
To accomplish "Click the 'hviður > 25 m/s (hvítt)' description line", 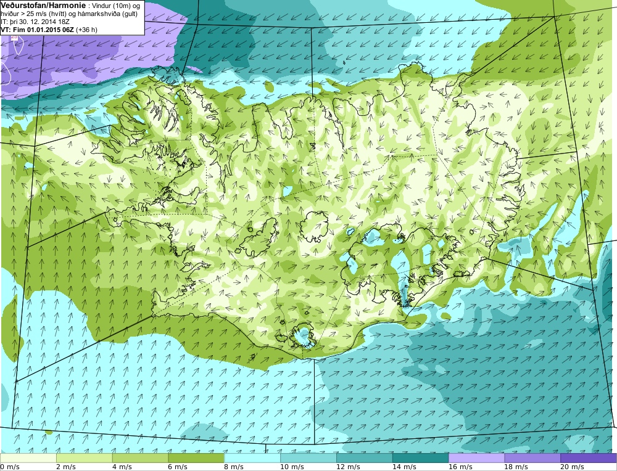I will coord(69,14).
